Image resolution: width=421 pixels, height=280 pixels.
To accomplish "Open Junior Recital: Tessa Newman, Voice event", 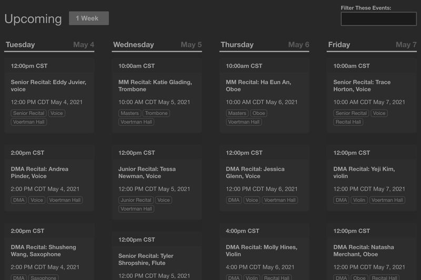I will 147,173.
